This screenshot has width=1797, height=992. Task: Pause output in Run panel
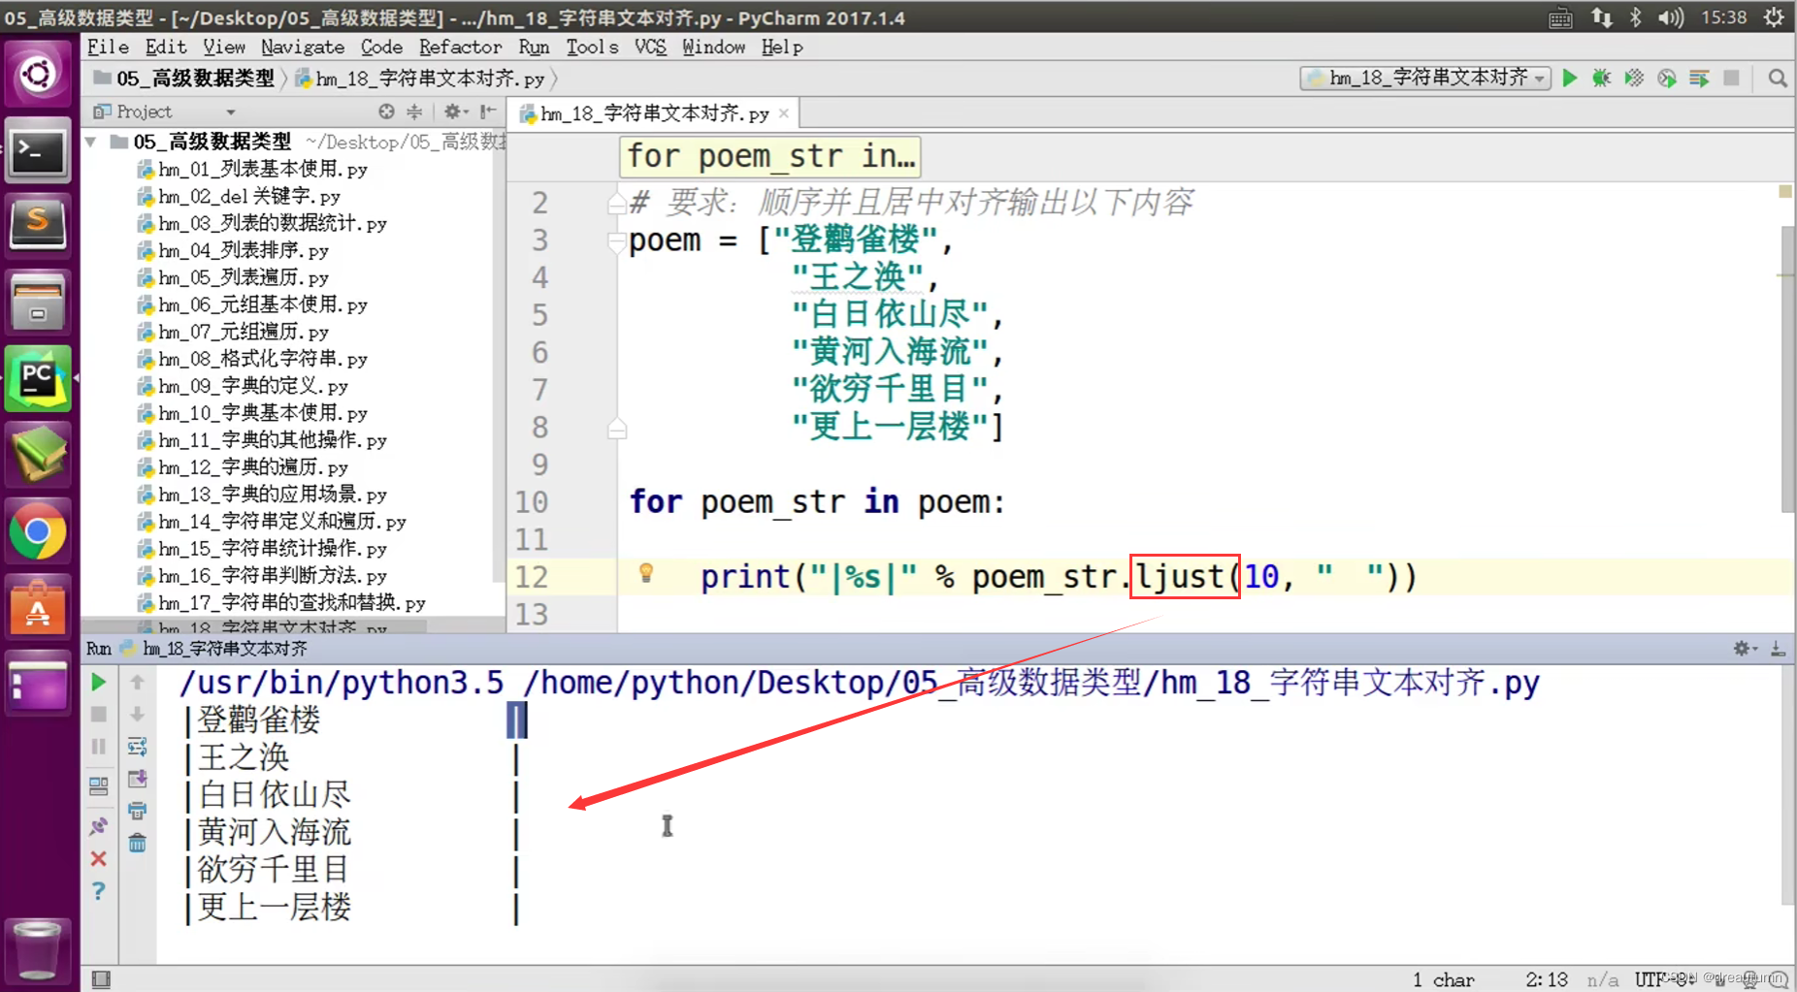tap(98, 747)
